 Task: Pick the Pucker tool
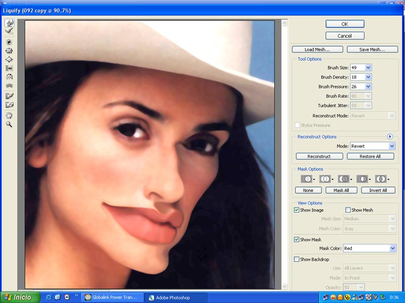point(9,50)
